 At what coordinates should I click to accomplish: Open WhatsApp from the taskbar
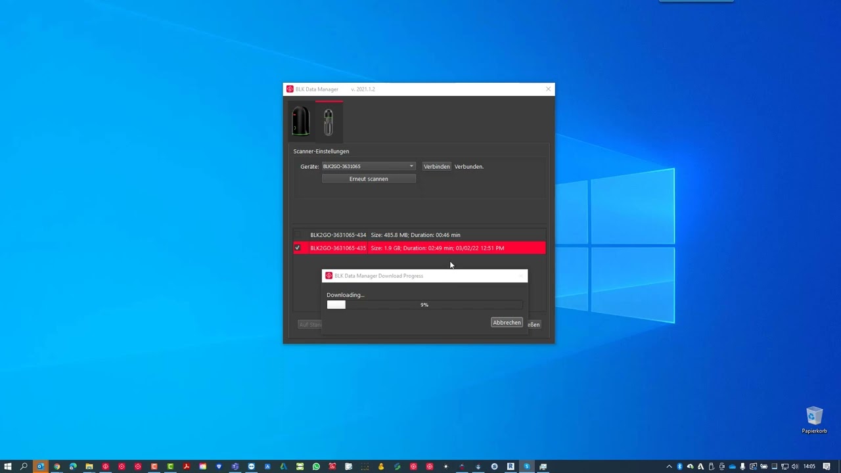coord(316,466)
